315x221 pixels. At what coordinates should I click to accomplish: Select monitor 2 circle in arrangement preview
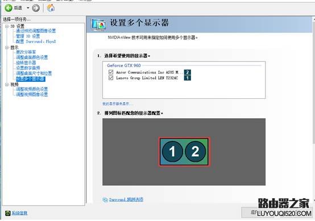pyautogui.click(x=195, y=151)
